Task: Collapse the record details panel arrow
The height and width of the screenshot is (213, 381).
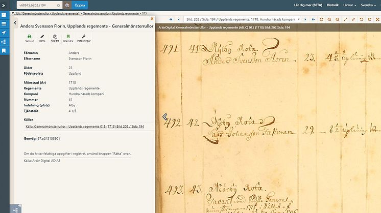Action: (15, 23)
